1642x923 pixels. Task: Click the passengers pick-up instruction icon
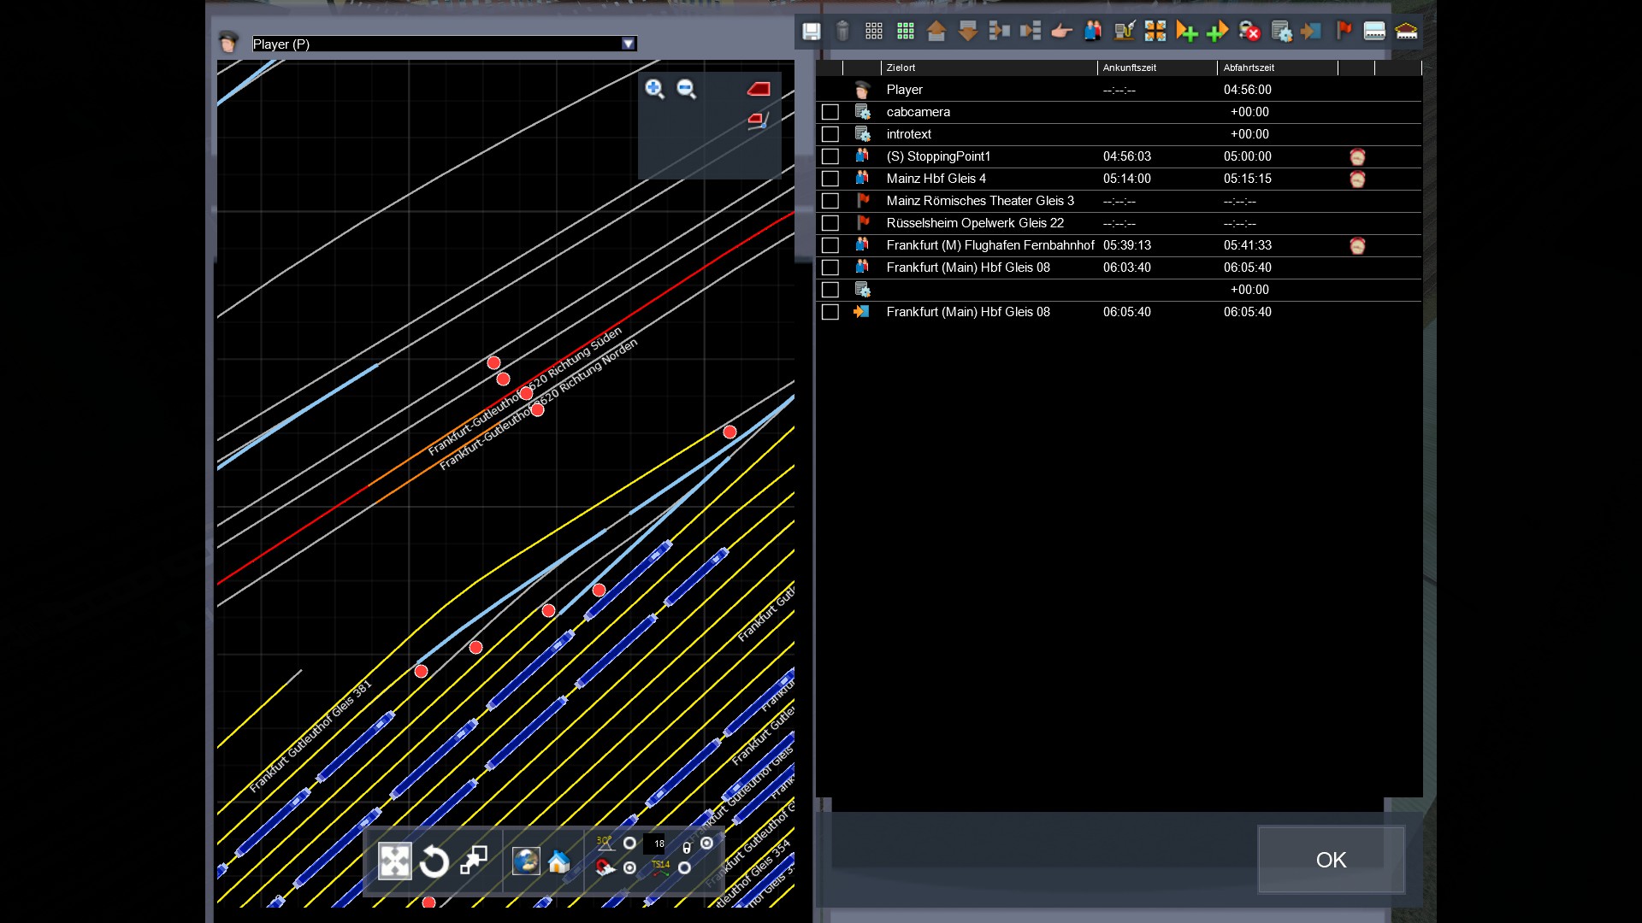(1092, 32)
